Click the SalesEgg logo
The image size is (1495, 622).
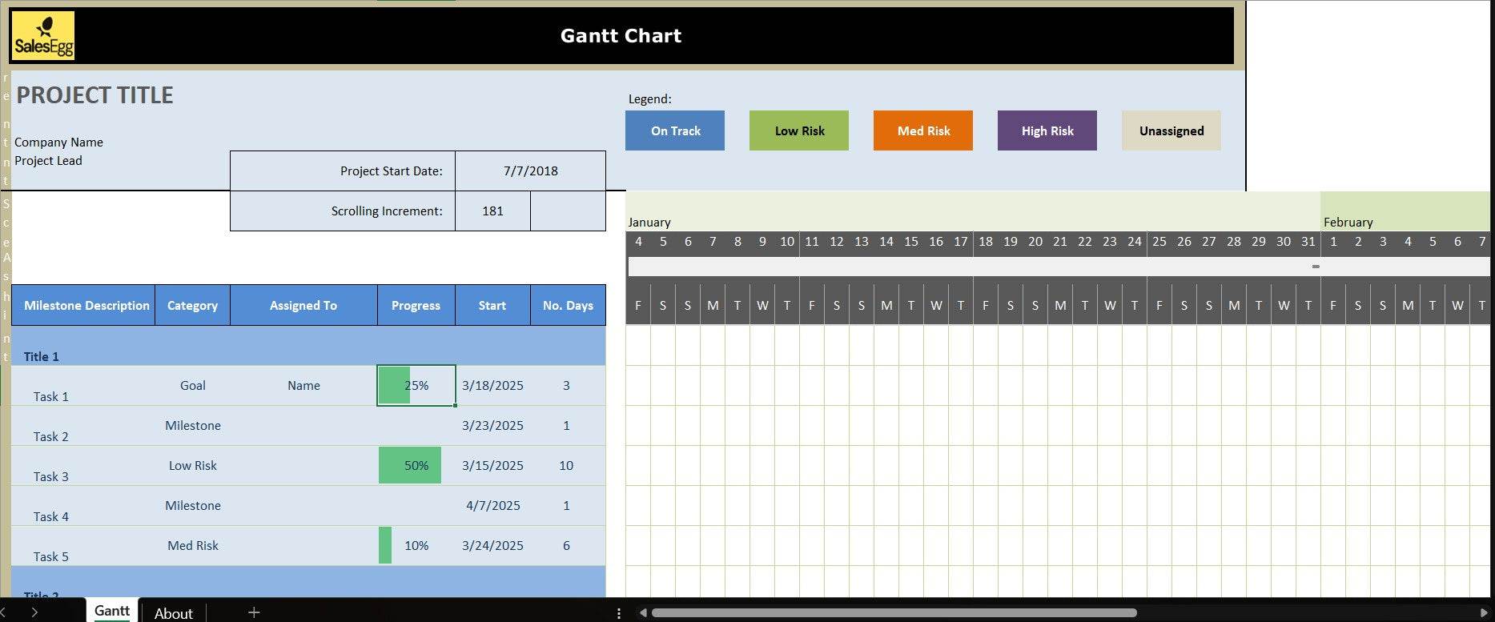44,36
